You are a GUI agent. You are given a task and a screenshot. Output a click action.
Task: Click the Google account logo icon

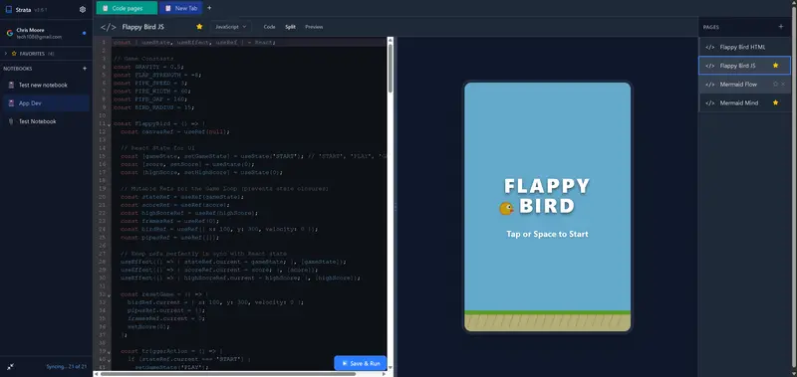pyautogui.click(x=9, y=33)
